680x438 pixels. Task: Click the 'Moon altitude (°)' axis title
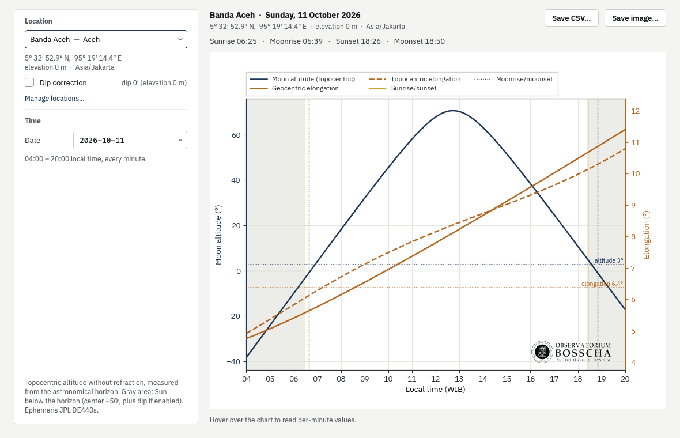[218, 235]
